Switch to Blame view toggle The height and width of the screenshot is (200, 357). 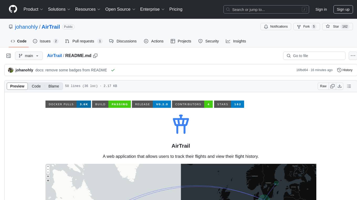(x=54, y=86)
